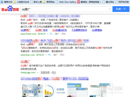Click the blurred title above the thumbnails

click(55, 78)
